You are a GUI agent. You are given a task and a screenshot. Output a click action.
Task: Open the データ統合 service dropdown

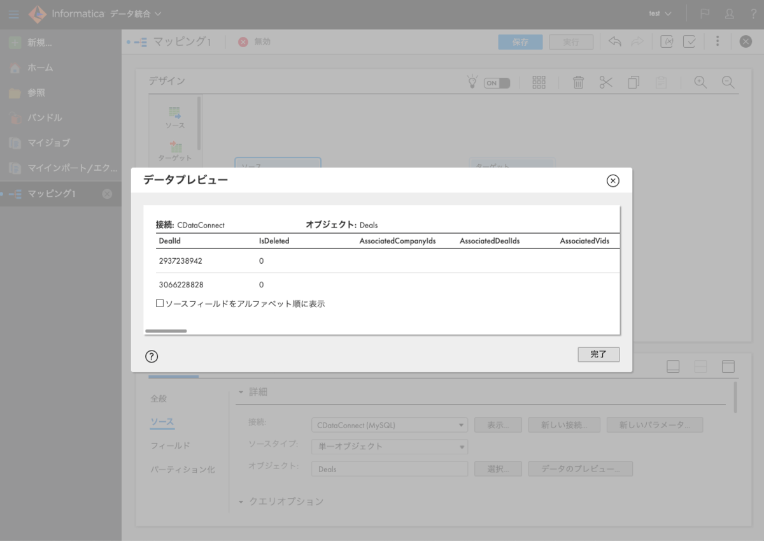[x=136, y=13]
